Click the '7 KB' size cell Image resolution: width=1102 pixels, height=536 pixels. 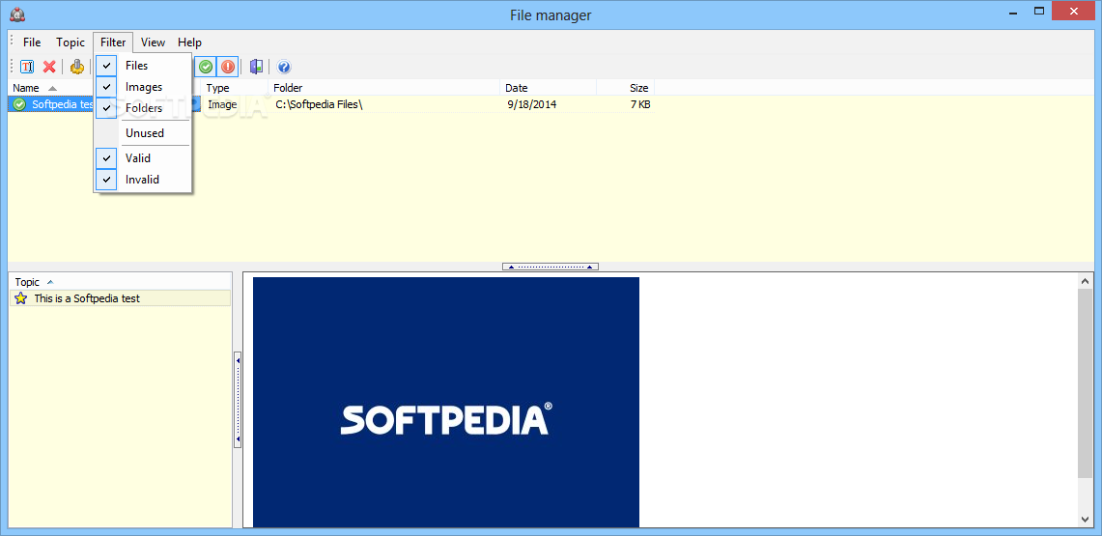tap(639, 104)
